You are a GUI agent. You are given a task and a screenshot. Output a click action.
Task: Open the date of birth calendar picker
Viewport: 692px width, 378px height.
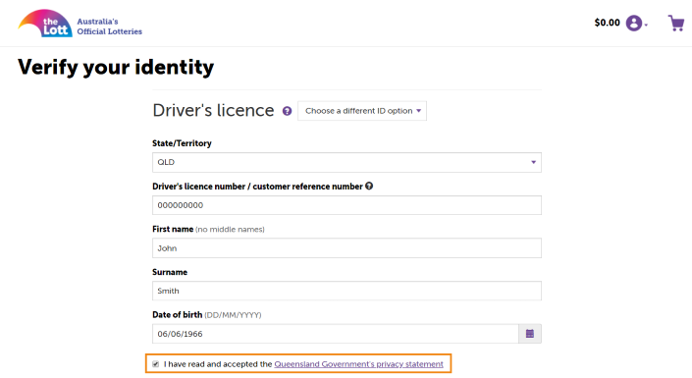coord(530,334)
